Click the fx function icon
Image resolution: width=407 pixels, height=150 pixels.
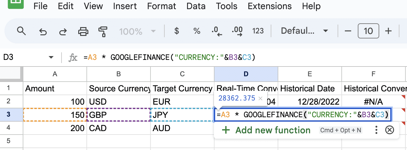(x=73, y=57)
